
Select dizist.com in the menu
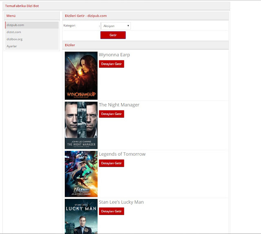click(x=32, y=32)
